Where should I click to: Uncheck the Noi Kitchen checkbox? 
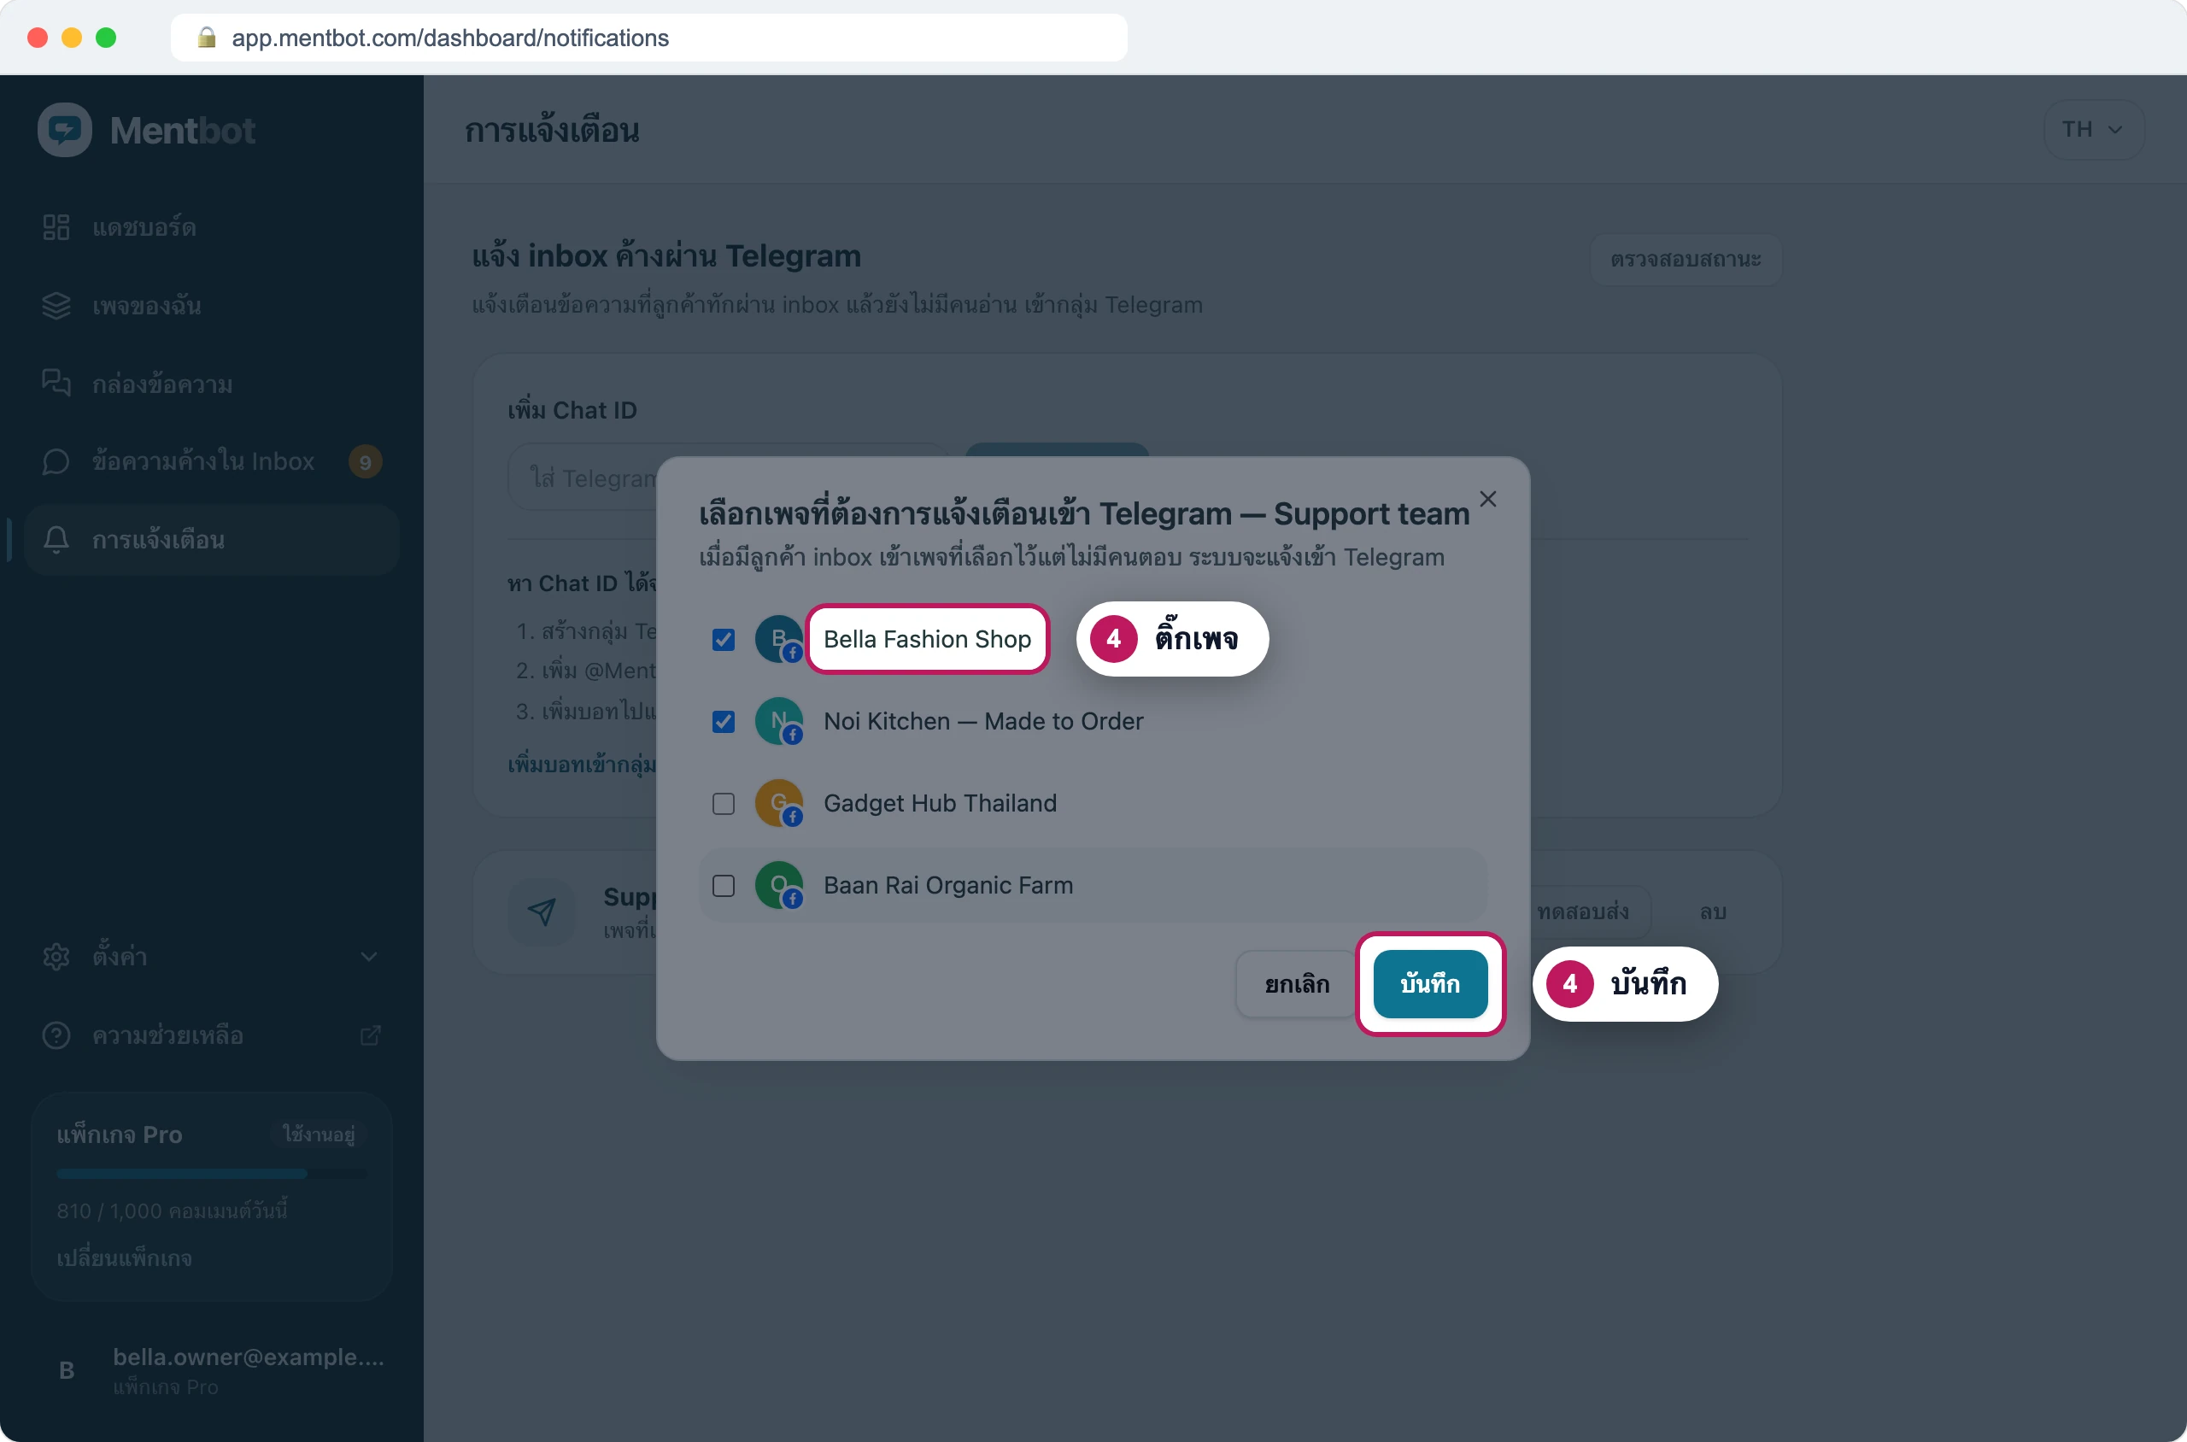[x=724, y=721]
